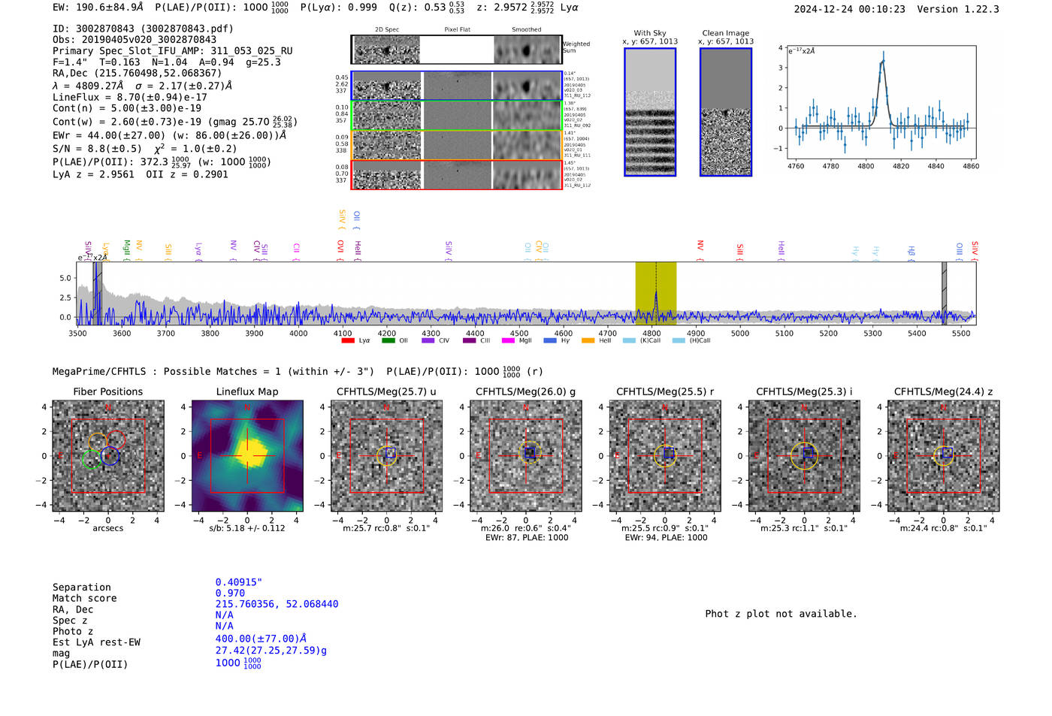Open the CFHTLS/Meg(24.4) z band image
Screen dimensions: 1052x716
(944, 456)
